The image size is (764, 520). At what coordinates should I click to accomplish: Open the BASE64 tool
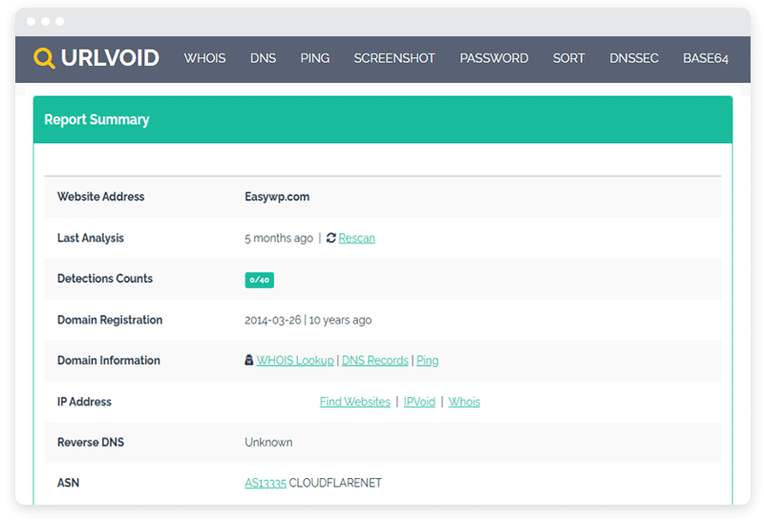click(x=706, y=58)
